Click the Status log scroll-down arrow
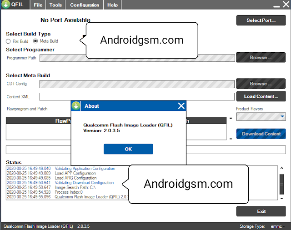The width and height of the screenshot is (291, 230). (x=281, y=199)
